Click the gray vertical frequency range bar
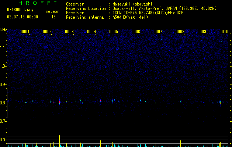The image size is (232, 147). pos(7,103)
